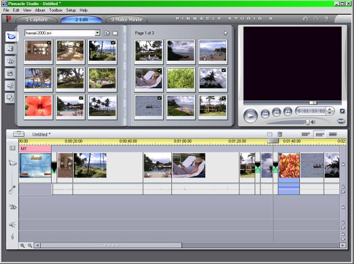The height and width of the screenshot is (264, 354).
Task: Lock the video track
Action: point(343,164)
